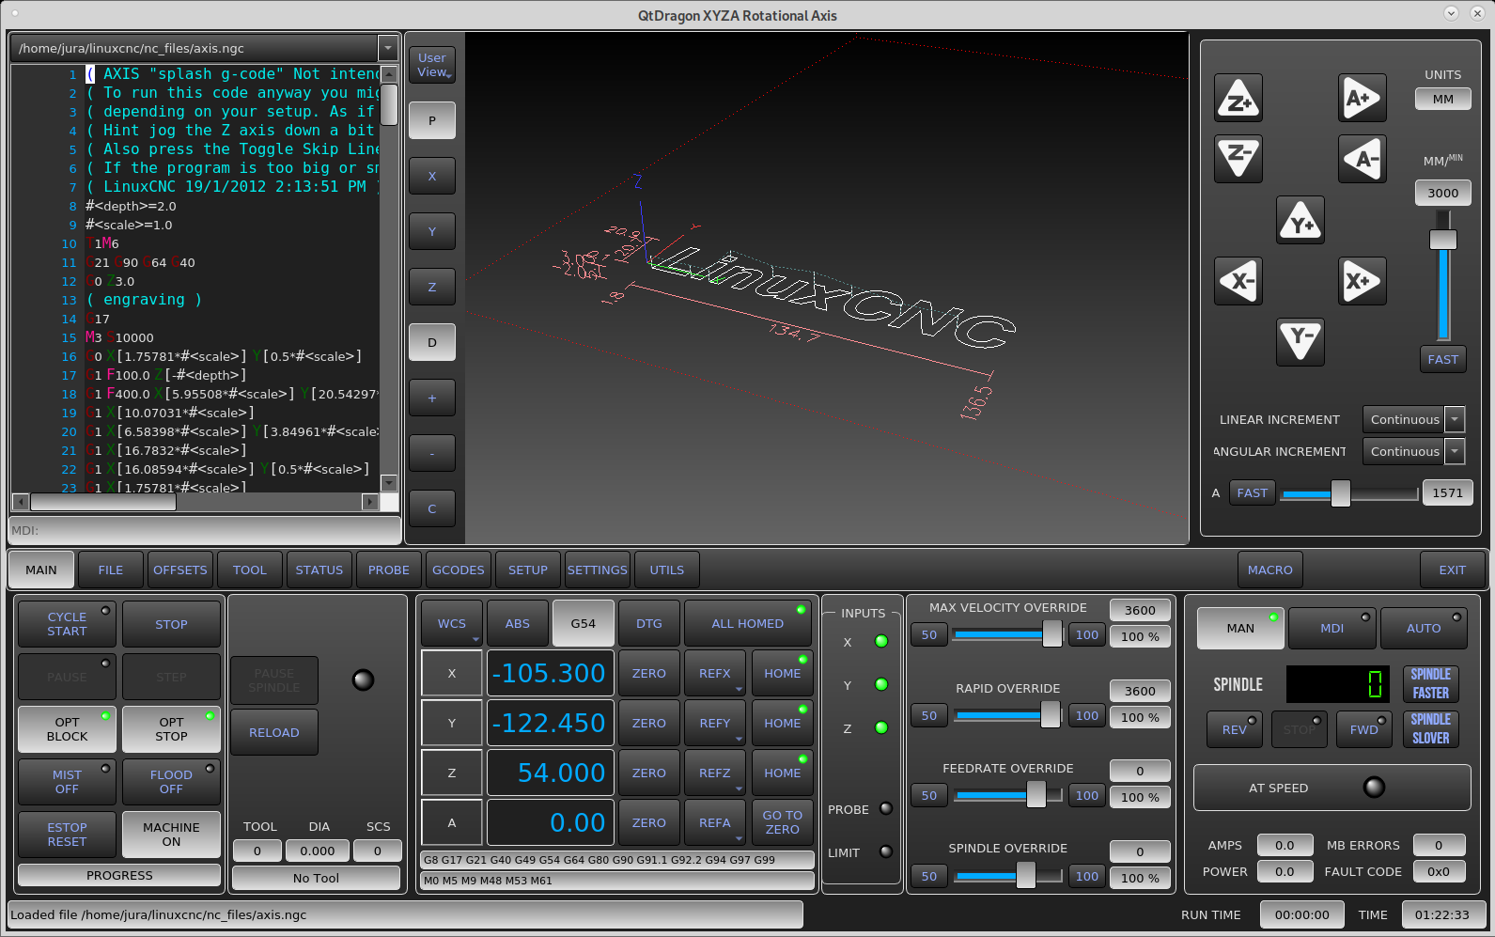The height and width of the screenshot is (937, 1495).
Task: Switch preview to Y view
Action: 432,231
